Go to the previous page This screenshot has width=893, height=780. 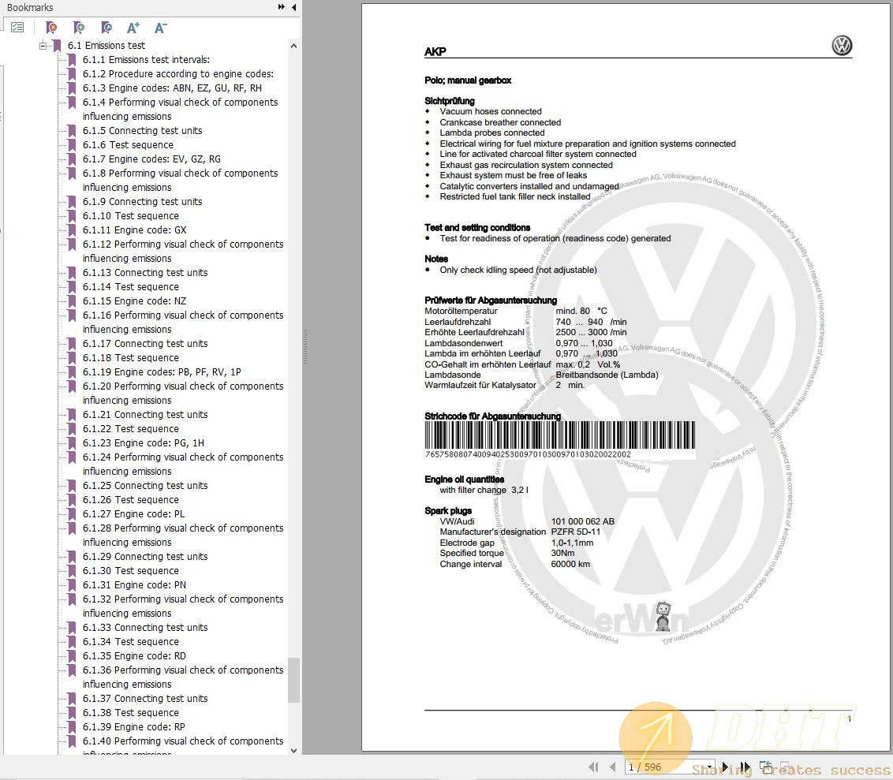coord(613,767)
